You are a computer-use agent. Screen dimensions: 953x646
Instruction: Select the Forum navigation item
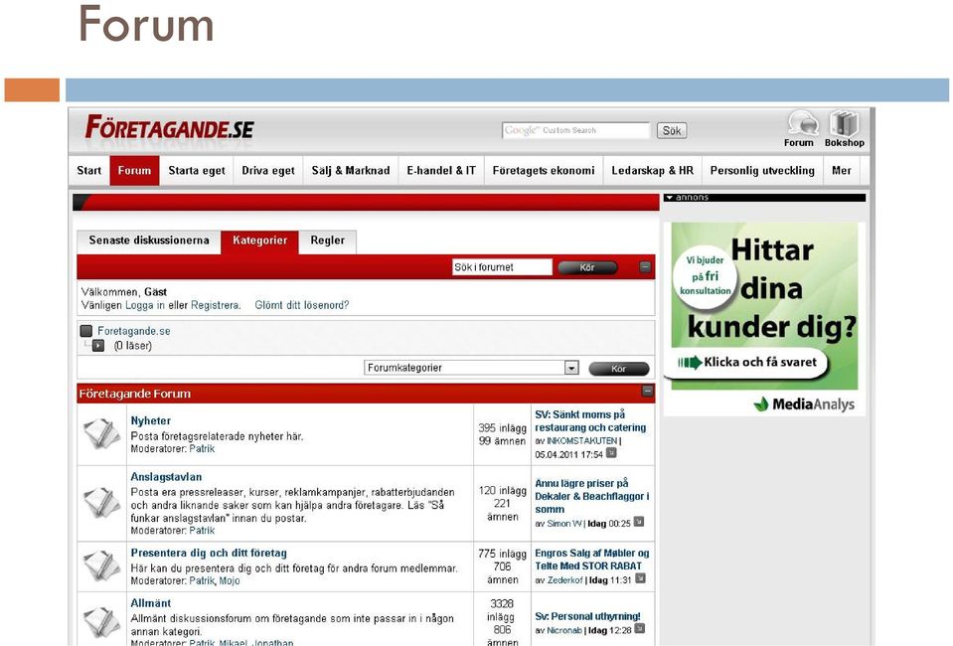(x=134, y=171)
